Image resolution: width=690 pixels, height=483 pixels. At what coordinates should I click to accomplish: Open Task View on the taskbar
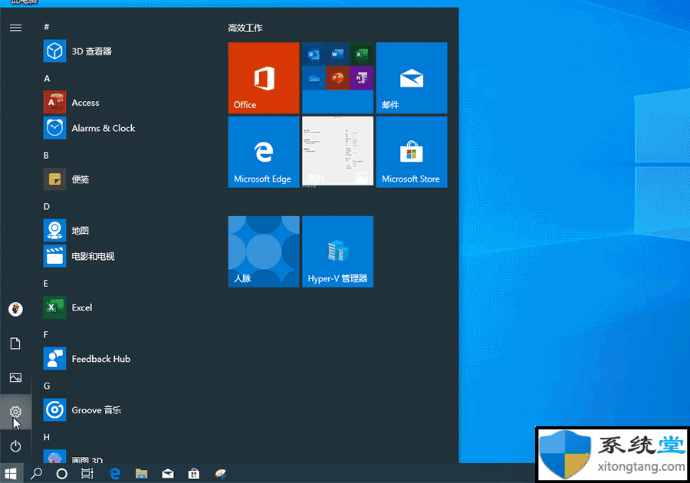pos(87,473)
